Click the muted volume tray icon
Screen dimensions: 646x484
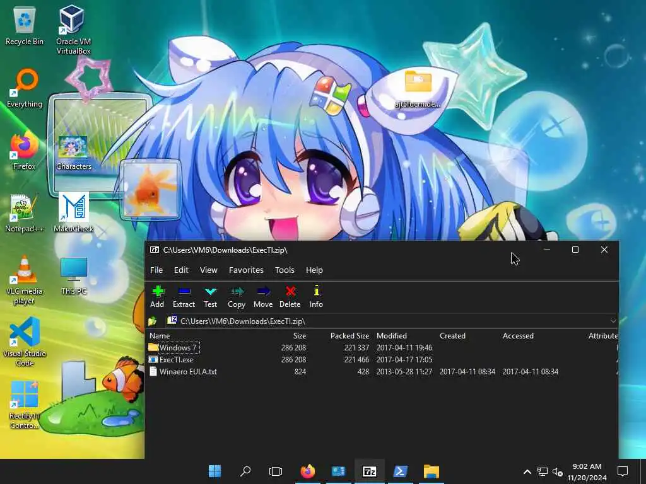click(558, 471)
